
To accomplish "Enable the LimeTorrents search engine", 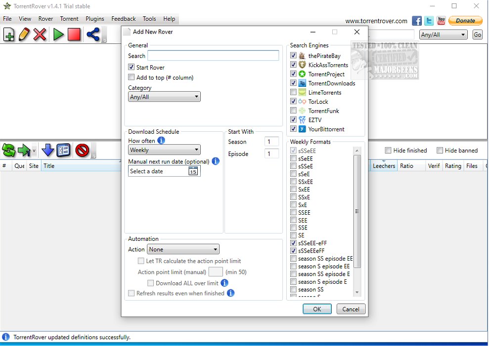I will point(294,92).
